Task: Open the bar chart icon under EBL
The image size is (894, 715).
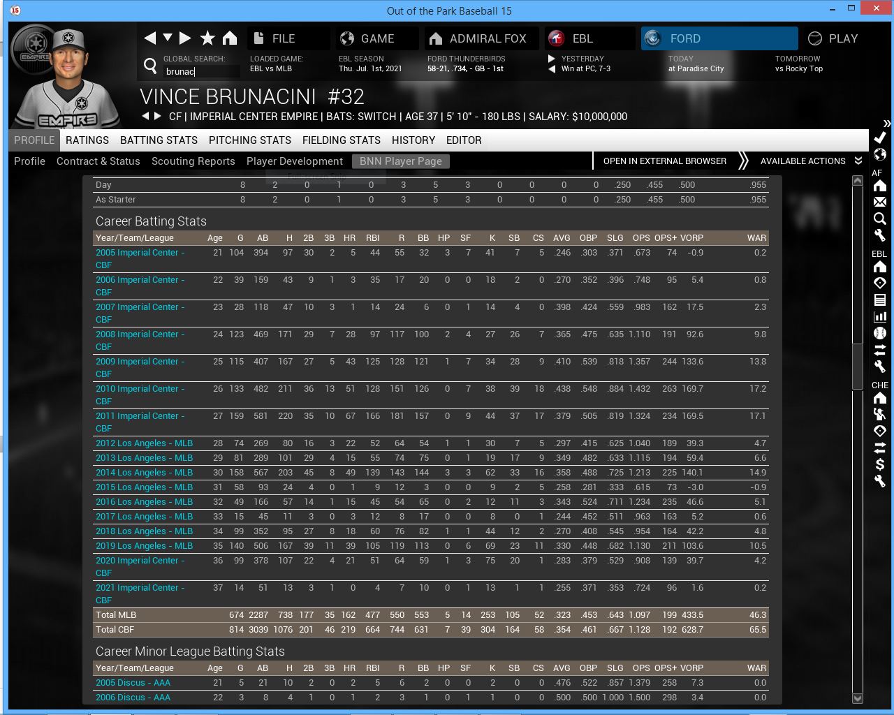Action: coord(880,316)
